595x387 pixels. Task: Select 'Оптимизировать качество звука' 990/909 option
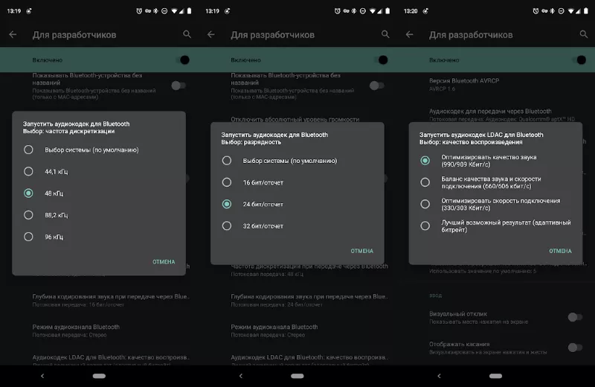478,161
